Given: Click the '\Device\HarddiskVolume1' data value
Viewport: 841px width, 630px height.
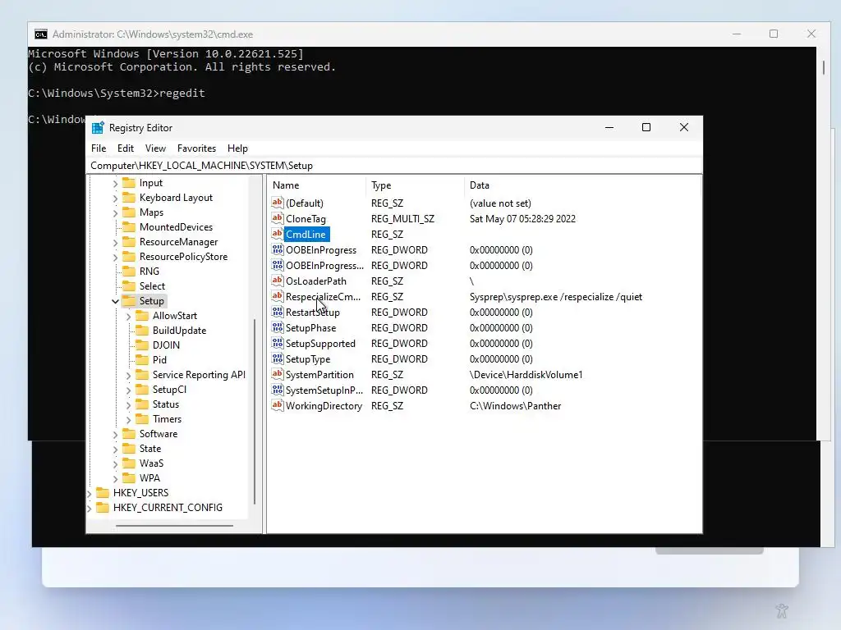Looking at the screenshot, I should click(526, 375).
